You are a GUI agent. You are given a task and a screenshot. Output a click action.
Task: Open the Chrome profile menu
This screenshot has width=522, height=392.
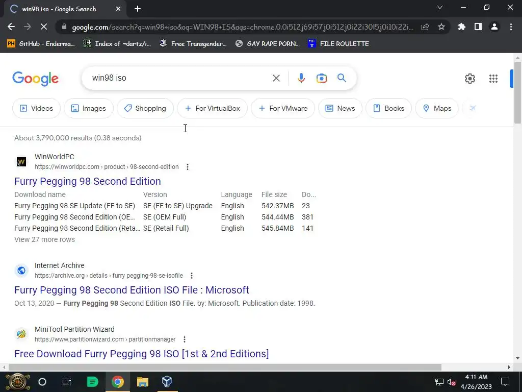tap(494, 27)
